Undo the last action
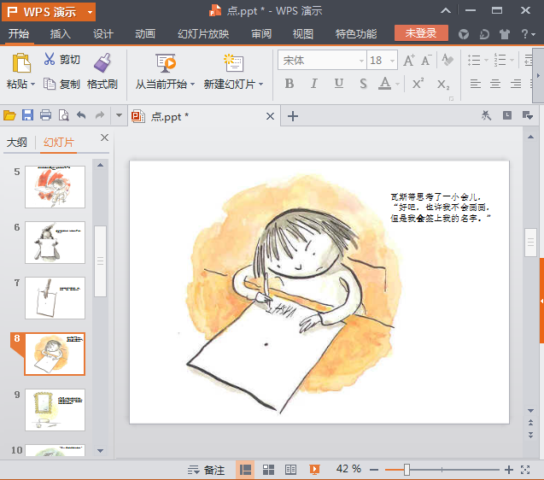Viewport: 544px width, 480px height. [x=81, y=115]
